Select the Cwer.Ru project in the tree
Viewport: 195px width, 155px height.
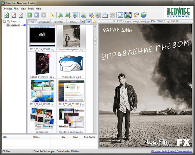click(15, 25)
